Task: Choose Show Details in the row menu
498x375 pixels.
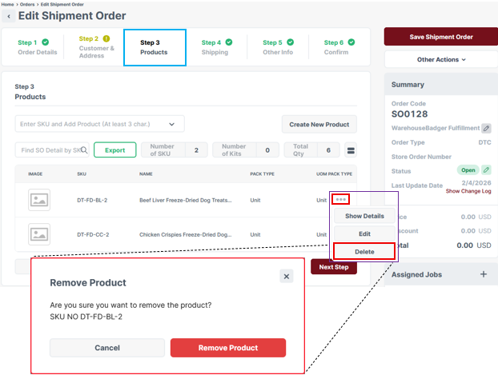Action: point(364,216)
